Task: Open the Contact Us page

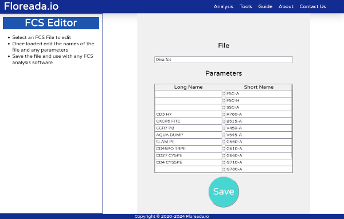Action: 312,6
